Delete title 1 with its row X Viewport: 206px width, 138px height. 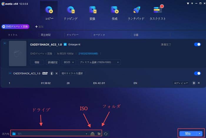[x=199, y=83]
